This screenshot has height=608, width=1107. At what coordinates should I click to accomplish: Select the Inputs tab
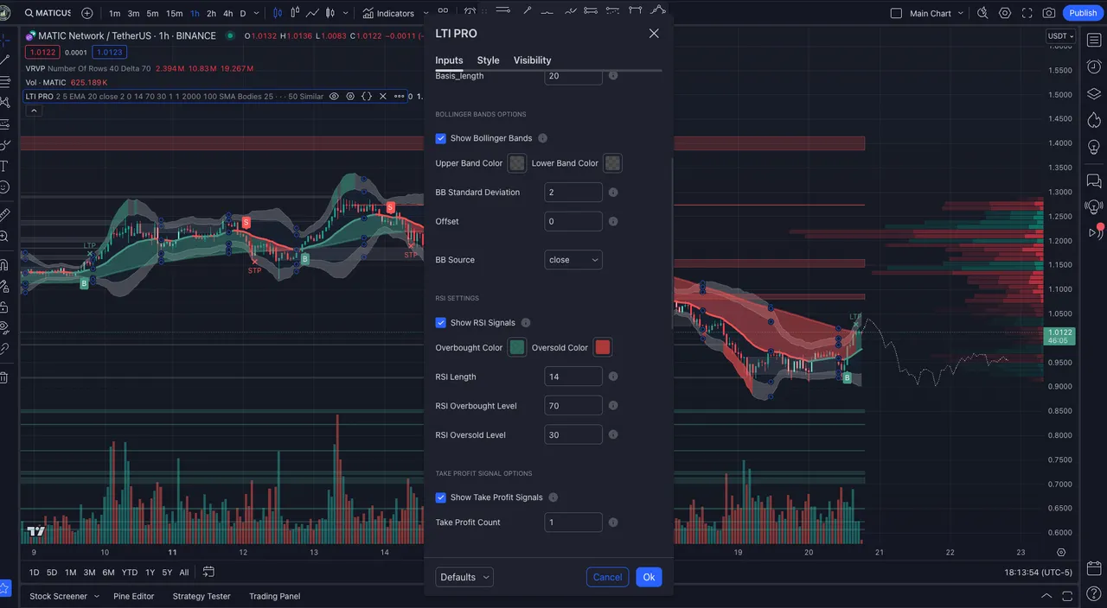pyautogui.click(x=449, y=60)
